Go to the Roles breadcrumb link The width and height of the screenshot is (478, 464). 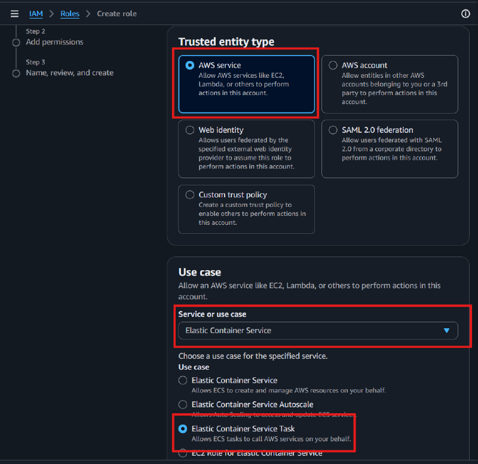tap(70, 14)
